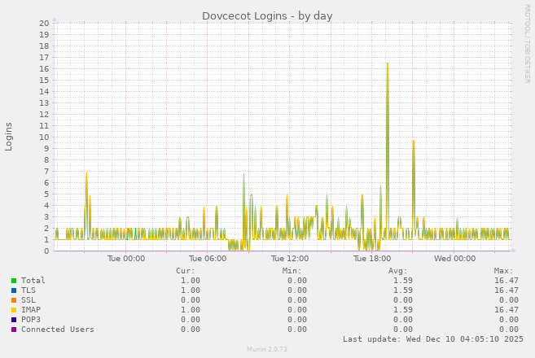Click the SSL row's Cur value 0.00
The height and width of the screenshot is (358, 535).
[191, 300]
